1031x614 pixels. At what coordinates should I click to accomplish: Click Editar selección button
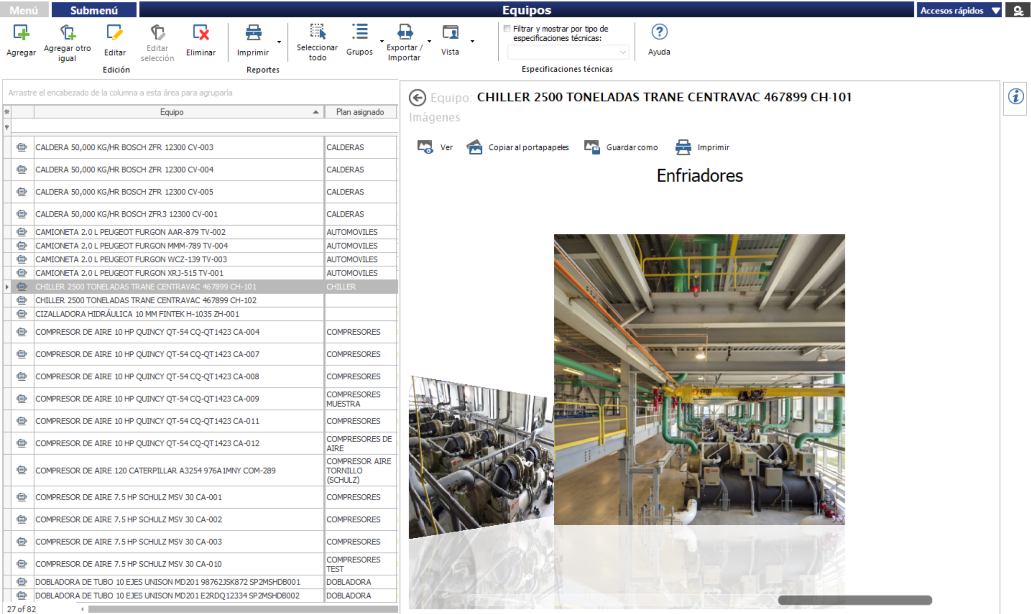coord(157,43)
